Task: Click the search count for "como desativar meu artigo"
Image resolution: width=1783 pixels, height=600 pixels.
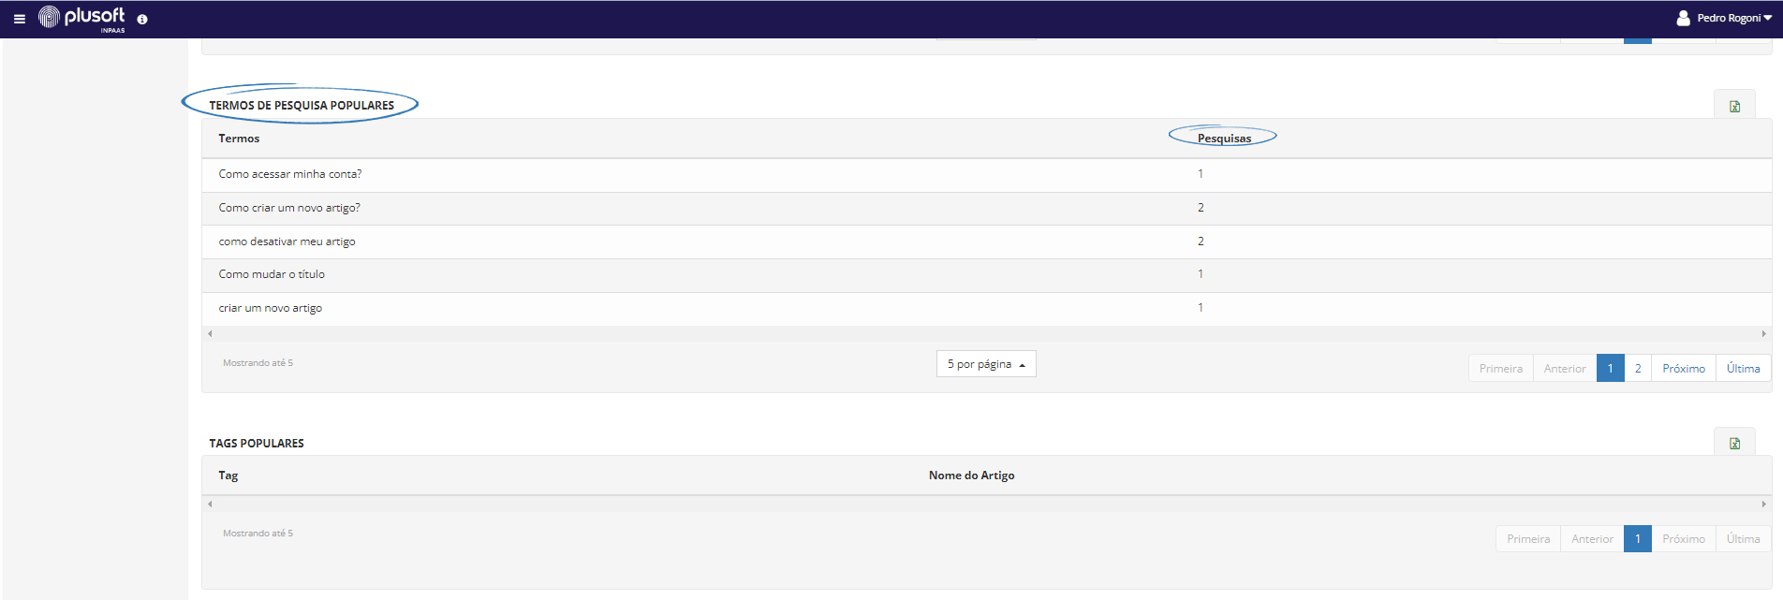Action: click(1201, 241)
